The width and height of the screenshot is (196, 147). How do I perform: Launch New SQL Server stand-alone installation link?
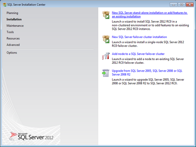(x=150, y=14)
